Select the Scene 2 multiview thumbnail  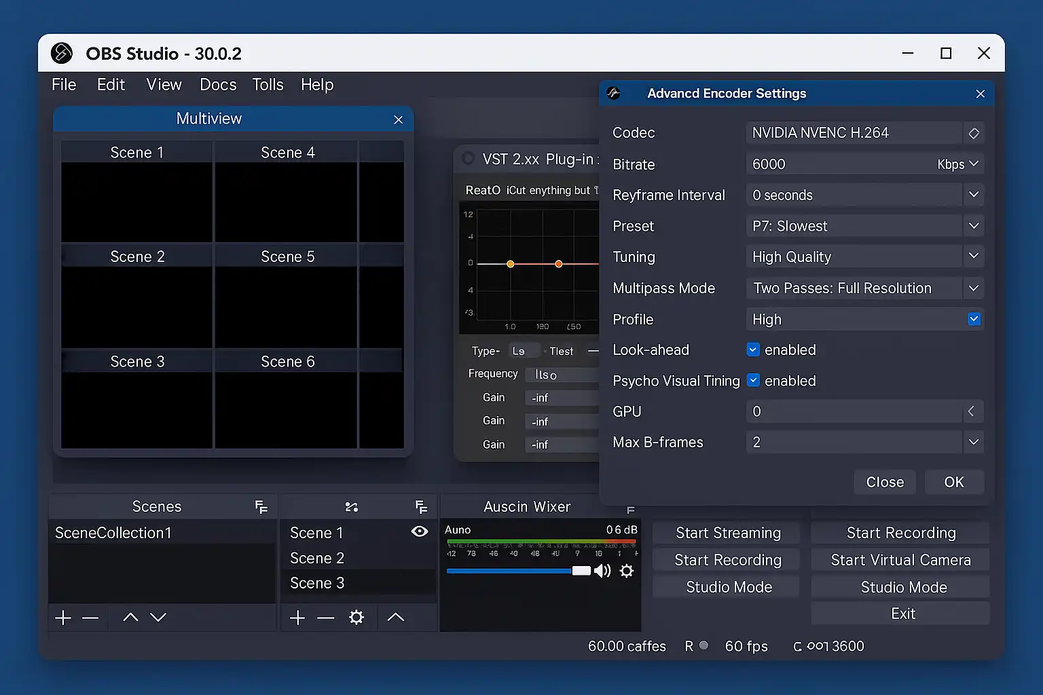point(136,296)
